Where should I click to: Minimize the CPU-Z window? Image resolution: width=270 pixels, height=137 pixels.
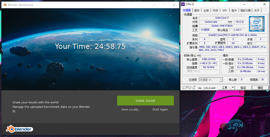[244, 4]
